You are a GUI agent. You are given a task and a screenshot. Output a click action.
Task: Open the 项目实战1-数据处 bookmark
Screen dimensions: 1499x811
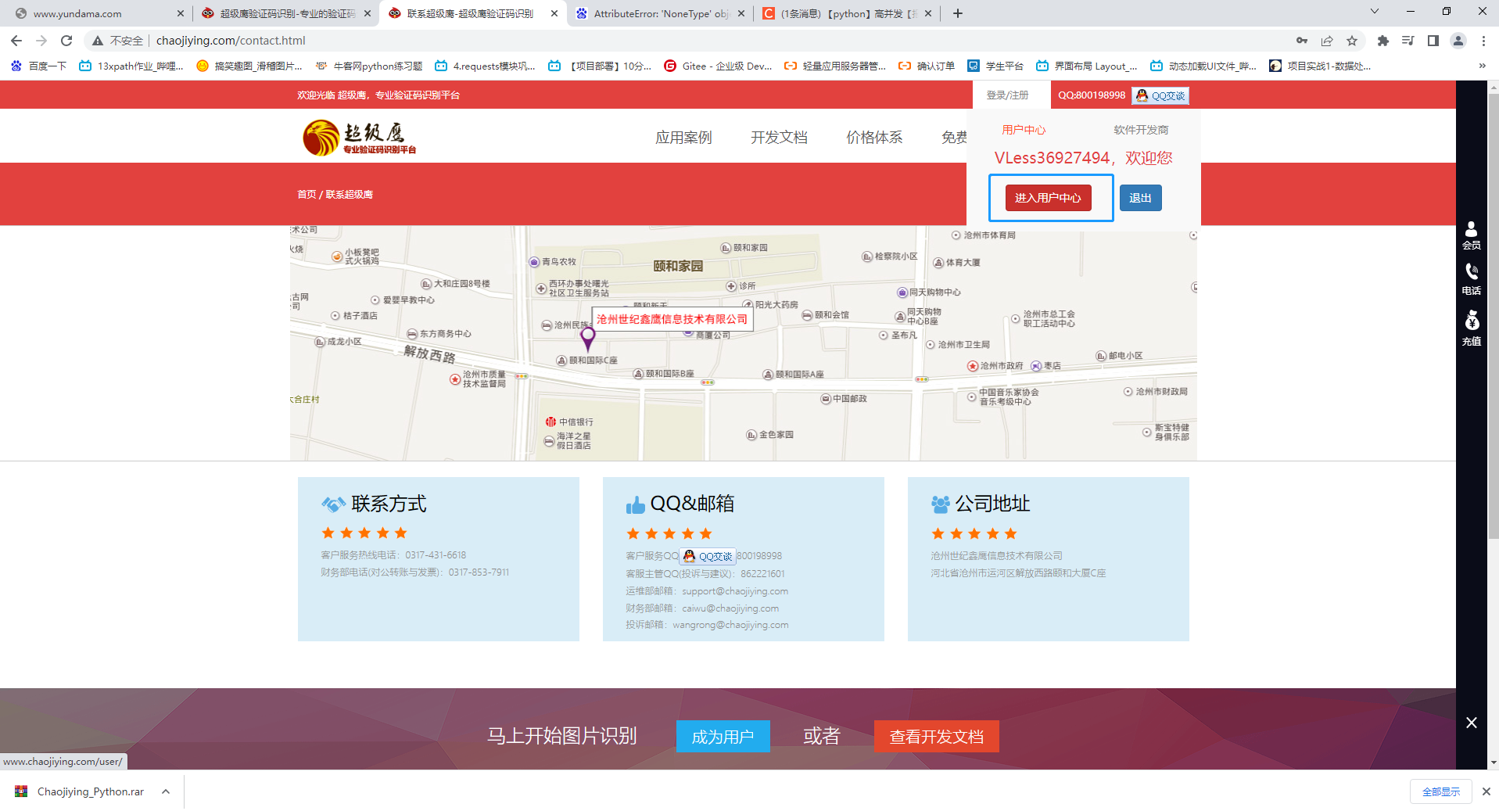point(1320,66)
